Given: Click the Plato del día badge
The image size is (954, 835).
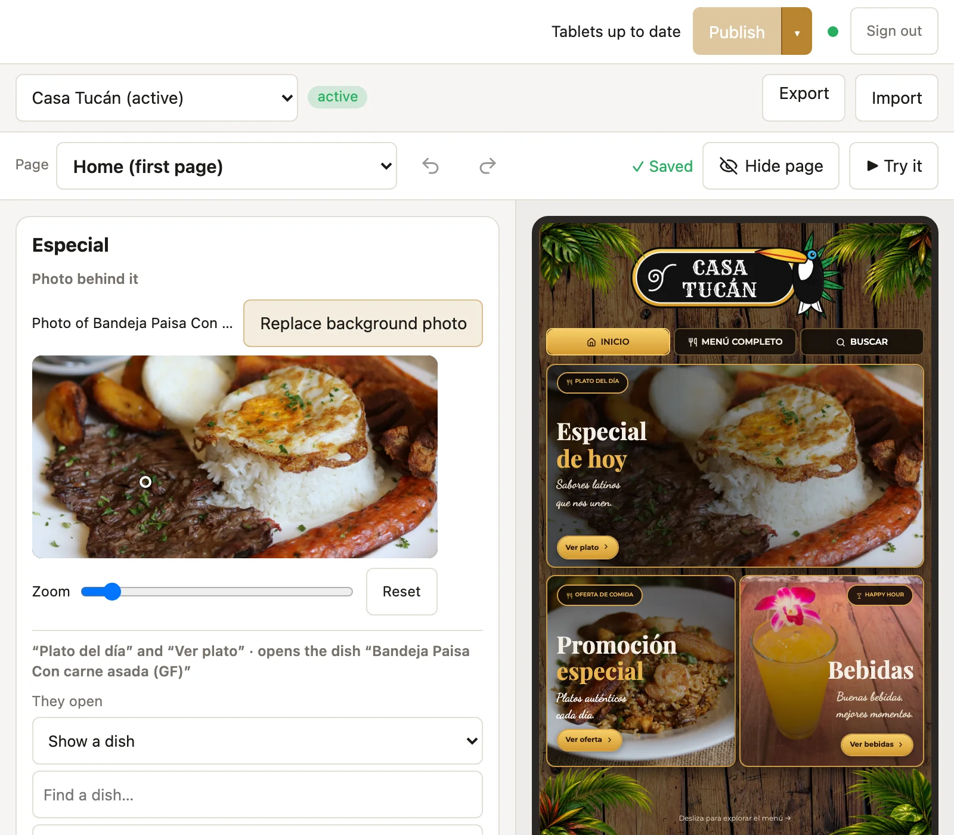Looking at the screenshot, I should [x=593, y=382].
